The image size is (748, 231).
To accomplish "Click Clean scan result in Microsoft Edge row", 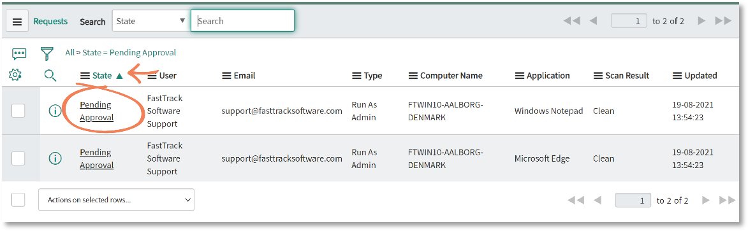I will 603,158.
